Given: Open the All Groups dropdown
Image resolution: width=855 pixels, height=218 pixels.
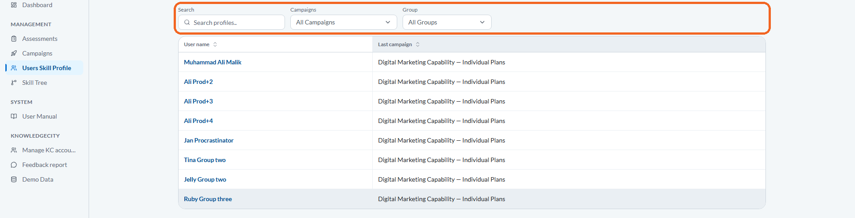Looking at the screenshot, I should 447,22.
